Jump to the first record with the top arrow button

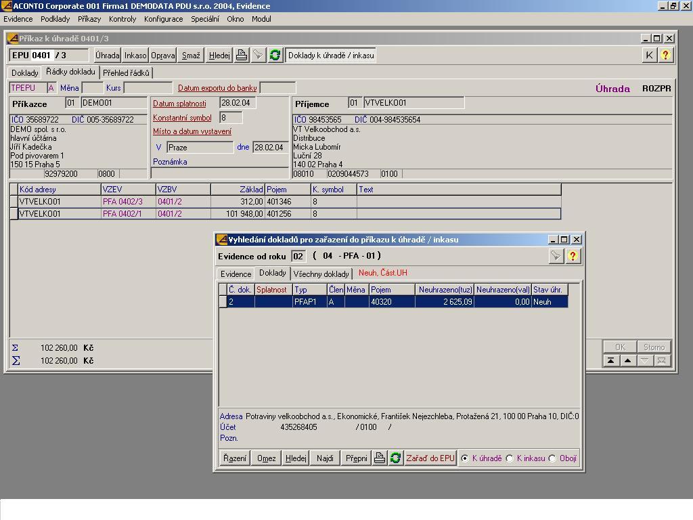click(x=610, y=361)
